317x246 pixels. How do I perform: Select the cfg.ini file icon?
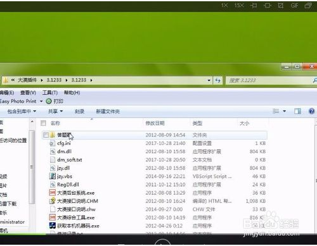point(53,144)
